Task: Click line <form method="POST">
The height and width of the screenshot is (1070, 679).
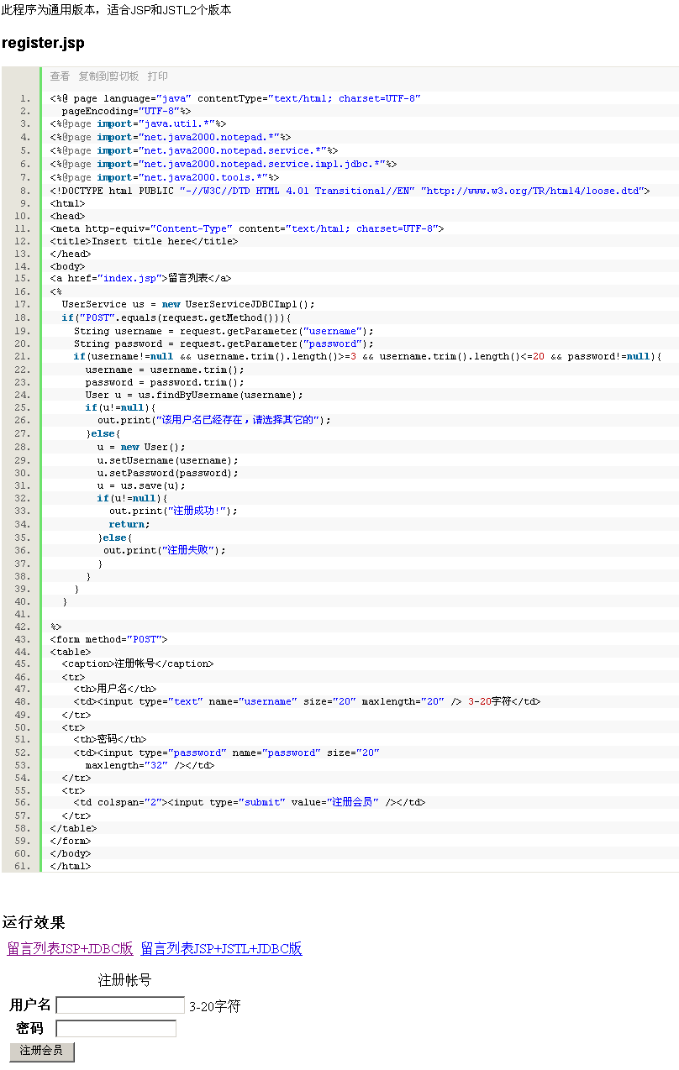Action: (x=108, y=639)
